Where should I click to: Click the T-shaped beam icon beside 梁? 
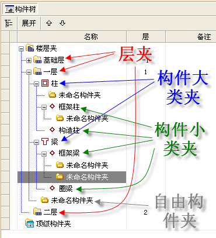45,142
